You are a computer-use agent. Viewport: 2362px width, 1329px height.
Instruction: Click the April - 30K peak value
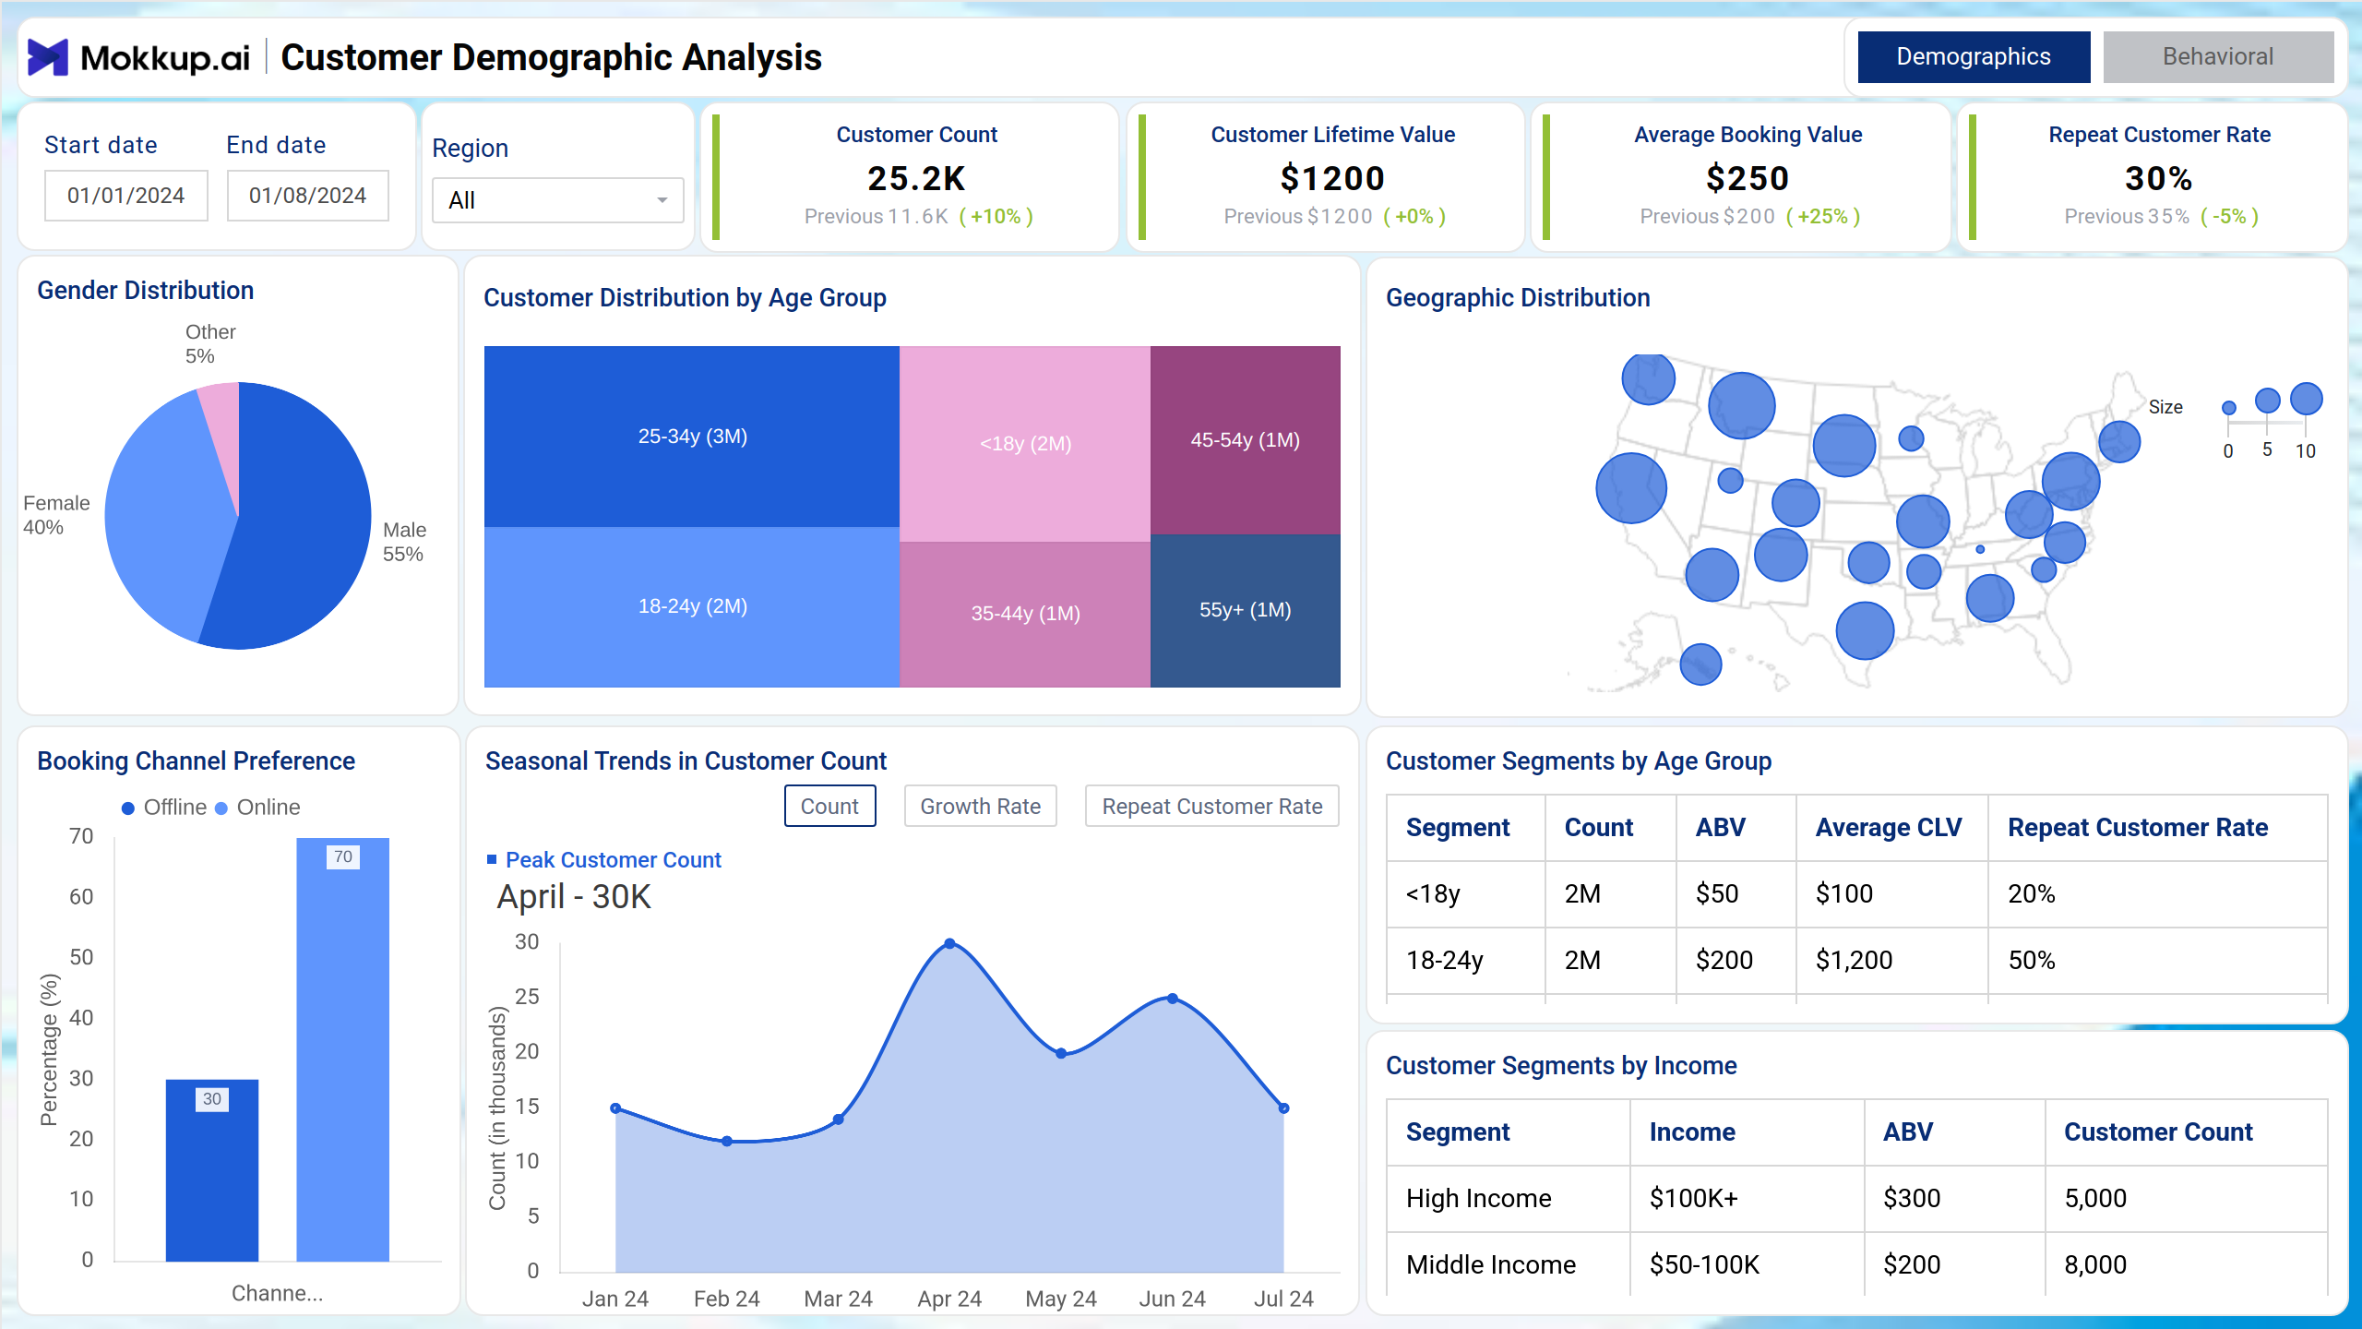[x=574, y=896]
